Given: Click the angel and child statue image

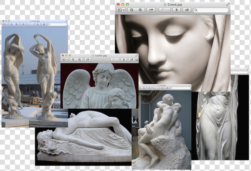Looking at the screenshot, I should click(x=100, y=86).
